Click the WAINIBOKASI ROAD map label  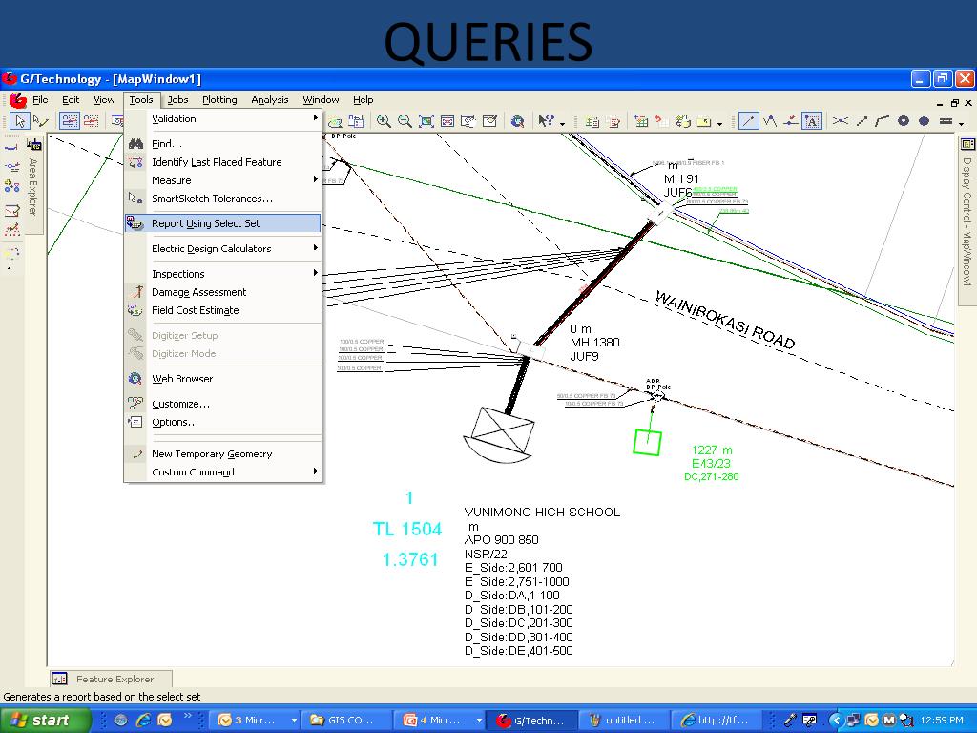(725, 319)
